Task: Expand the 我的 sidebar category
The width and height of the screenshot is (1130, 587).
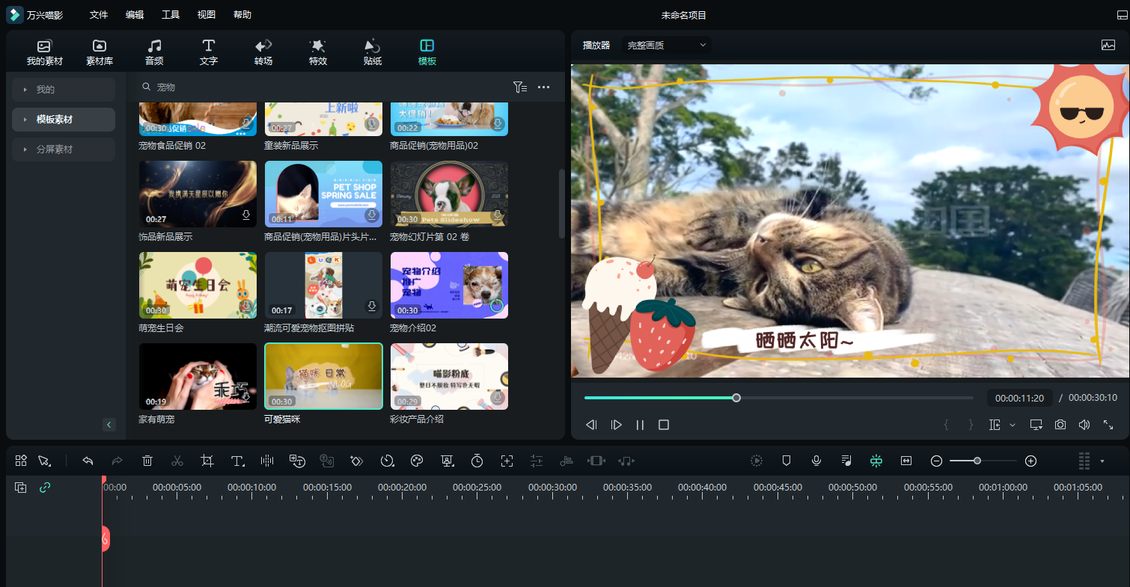Action: pyautogui.click(x=64, y=90)
